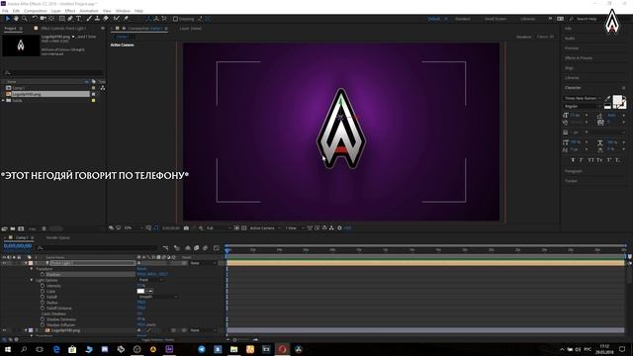Click the light Color swatch
The image size is (633, 356).
coord(140,291)
